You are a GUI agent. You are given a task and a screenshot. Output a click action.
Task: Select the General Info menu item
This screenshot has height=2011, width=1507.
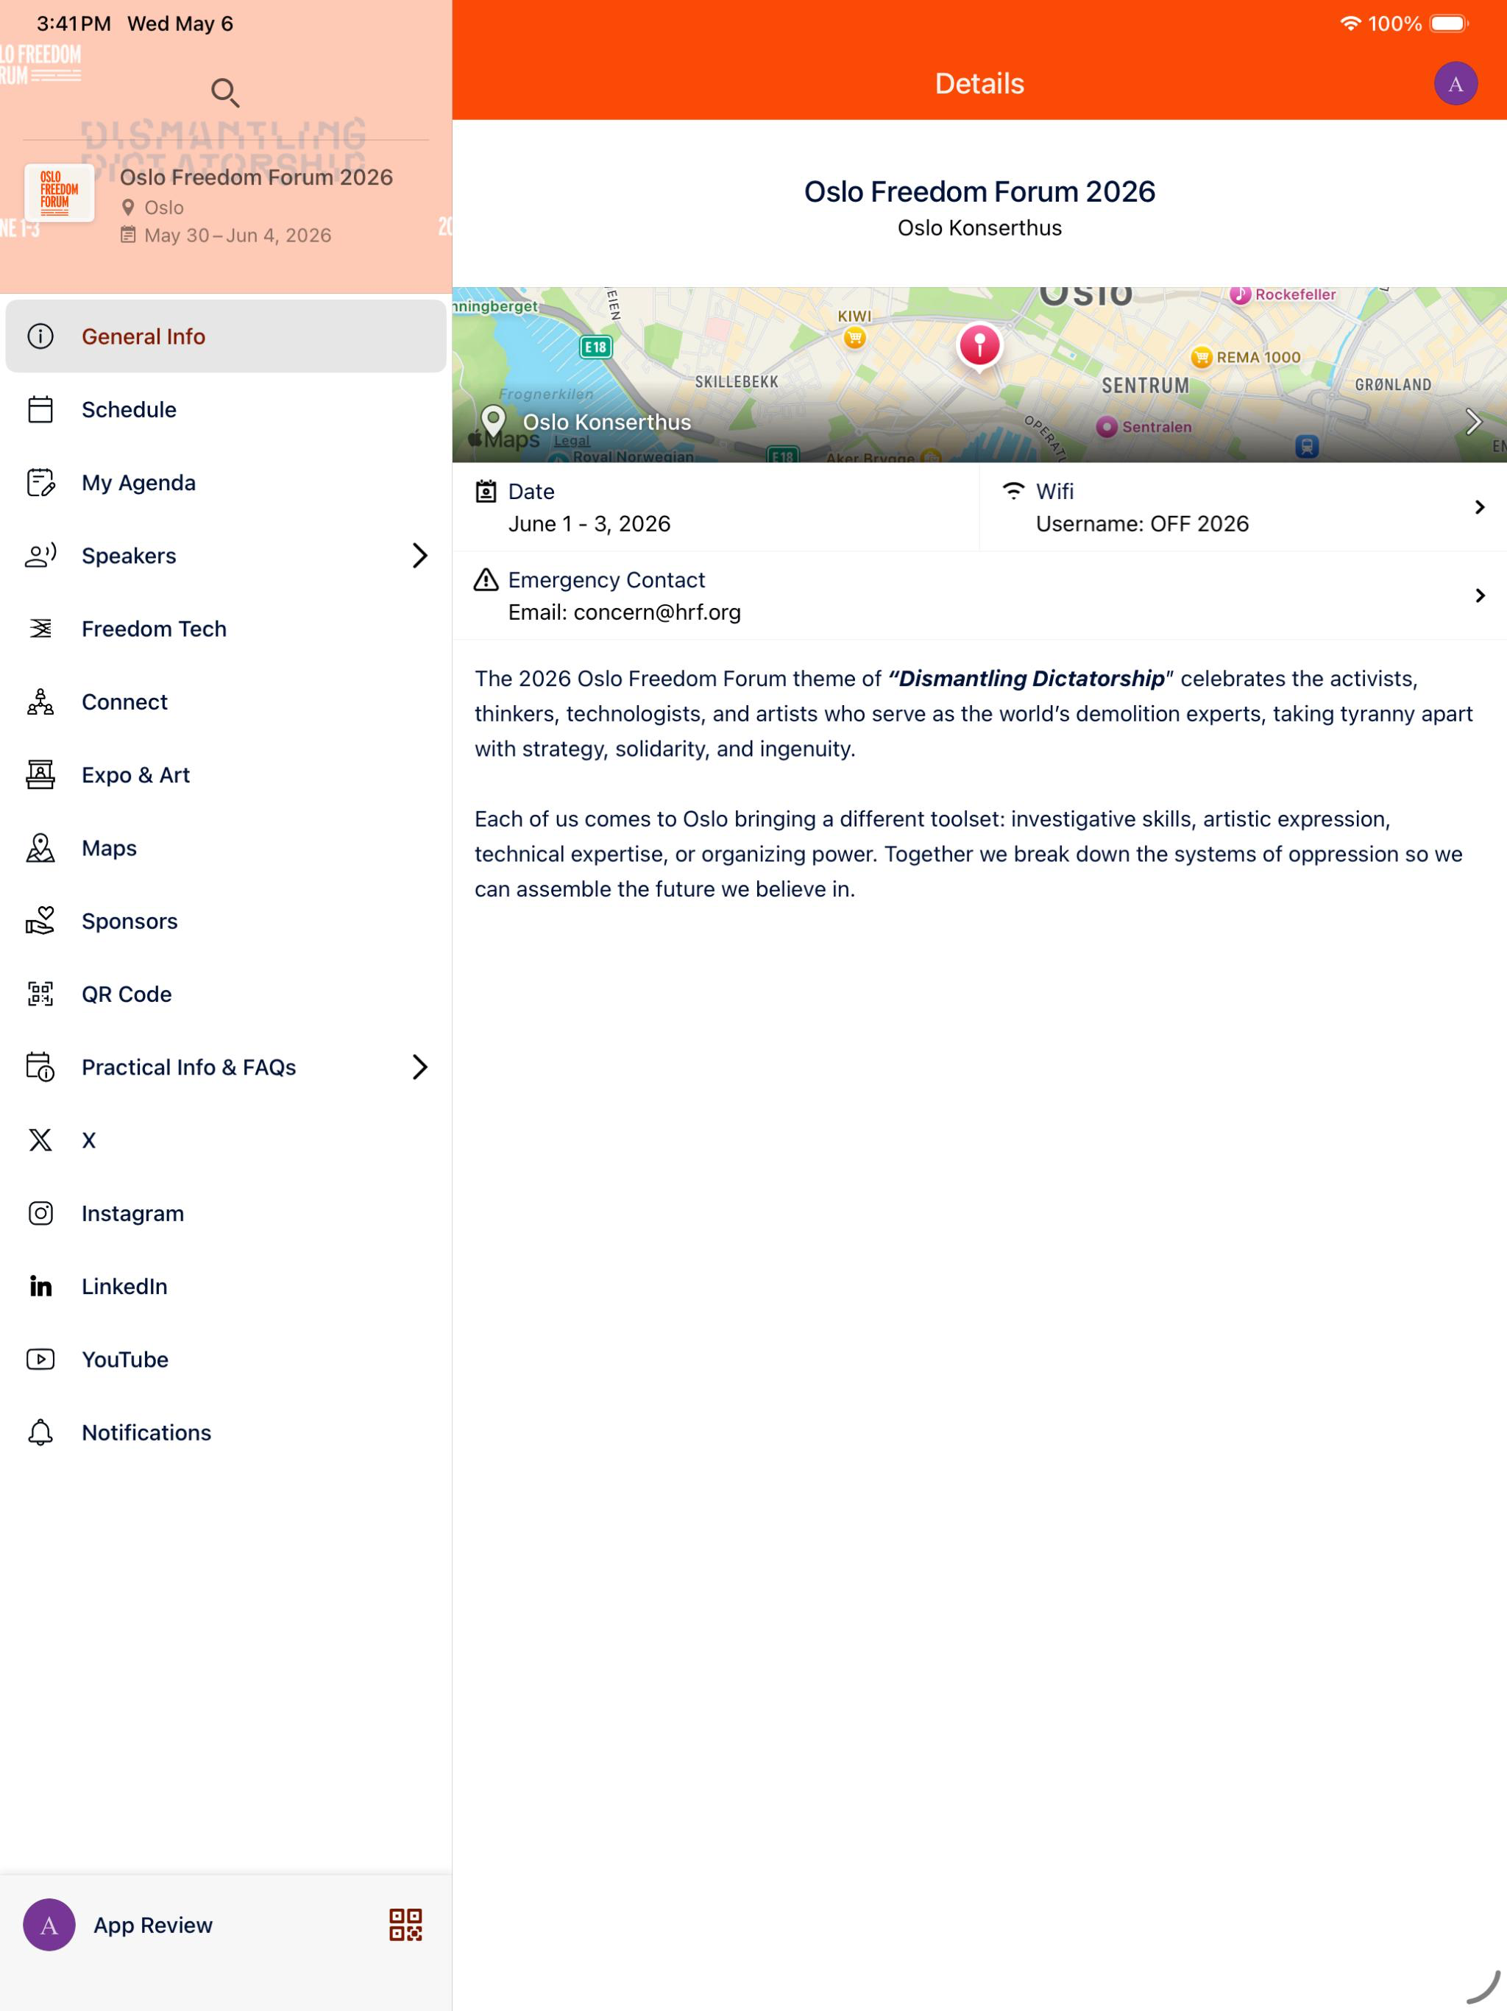tap(225, 336)
